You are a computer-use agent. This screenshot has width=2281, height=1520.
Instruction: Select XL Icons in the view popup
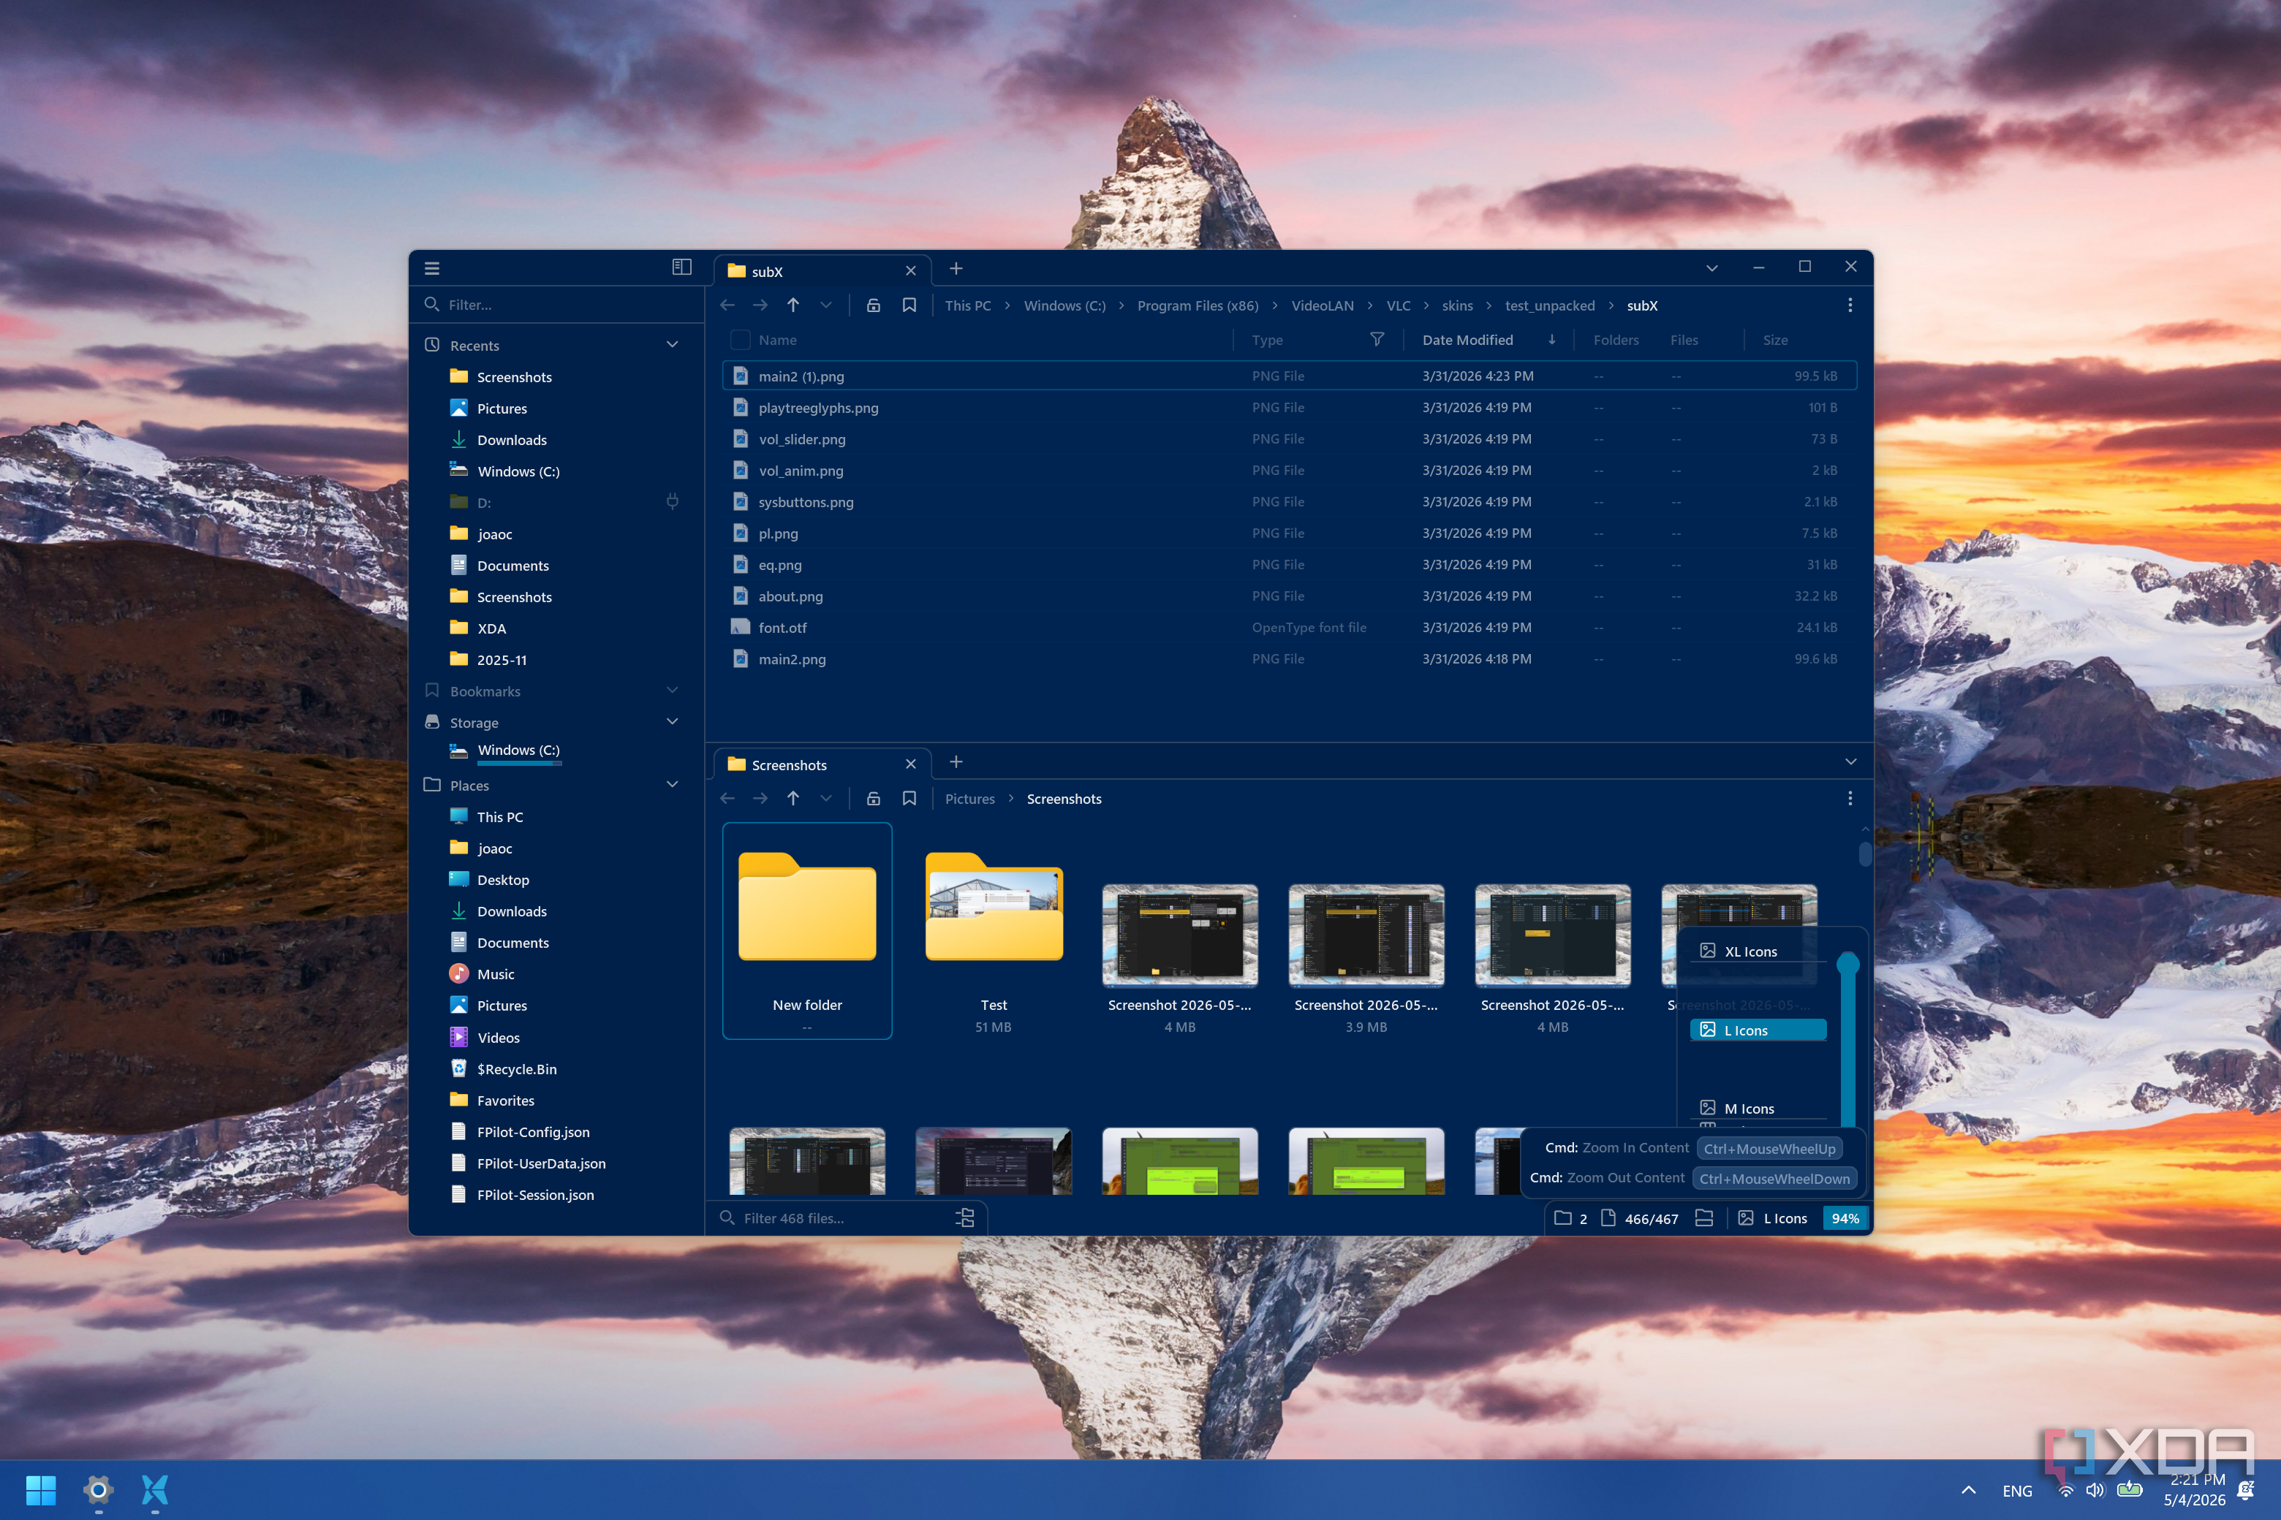tap(1758, 952)
